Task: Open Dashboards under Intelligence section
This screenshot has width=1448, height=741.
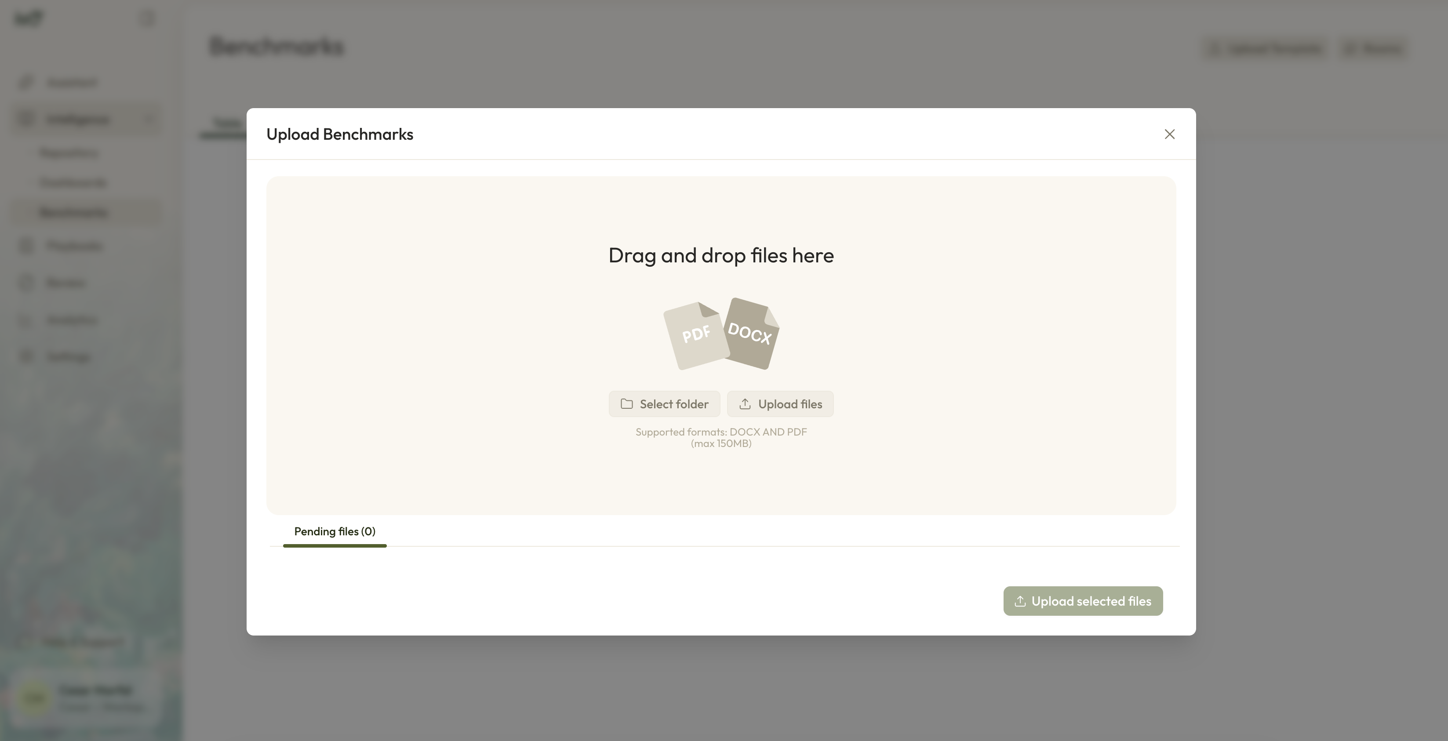Action: point(73,183)
